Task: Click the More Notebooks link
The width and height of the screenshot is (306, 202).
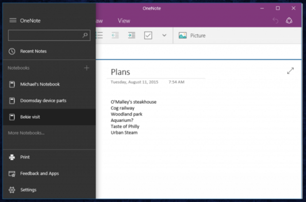Action: tap(26, 133)
